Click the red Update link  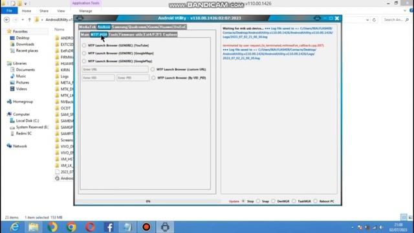tap(234, 201)
